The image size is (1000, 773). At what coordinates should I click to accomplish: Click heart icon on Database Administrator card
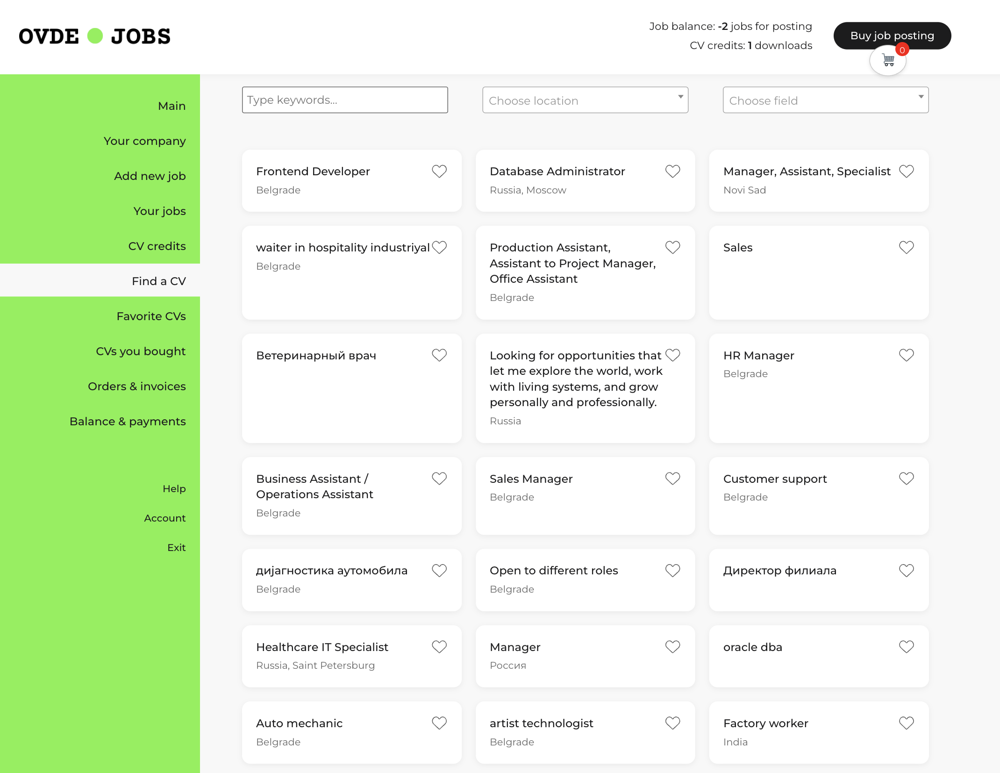pos(672,172)
